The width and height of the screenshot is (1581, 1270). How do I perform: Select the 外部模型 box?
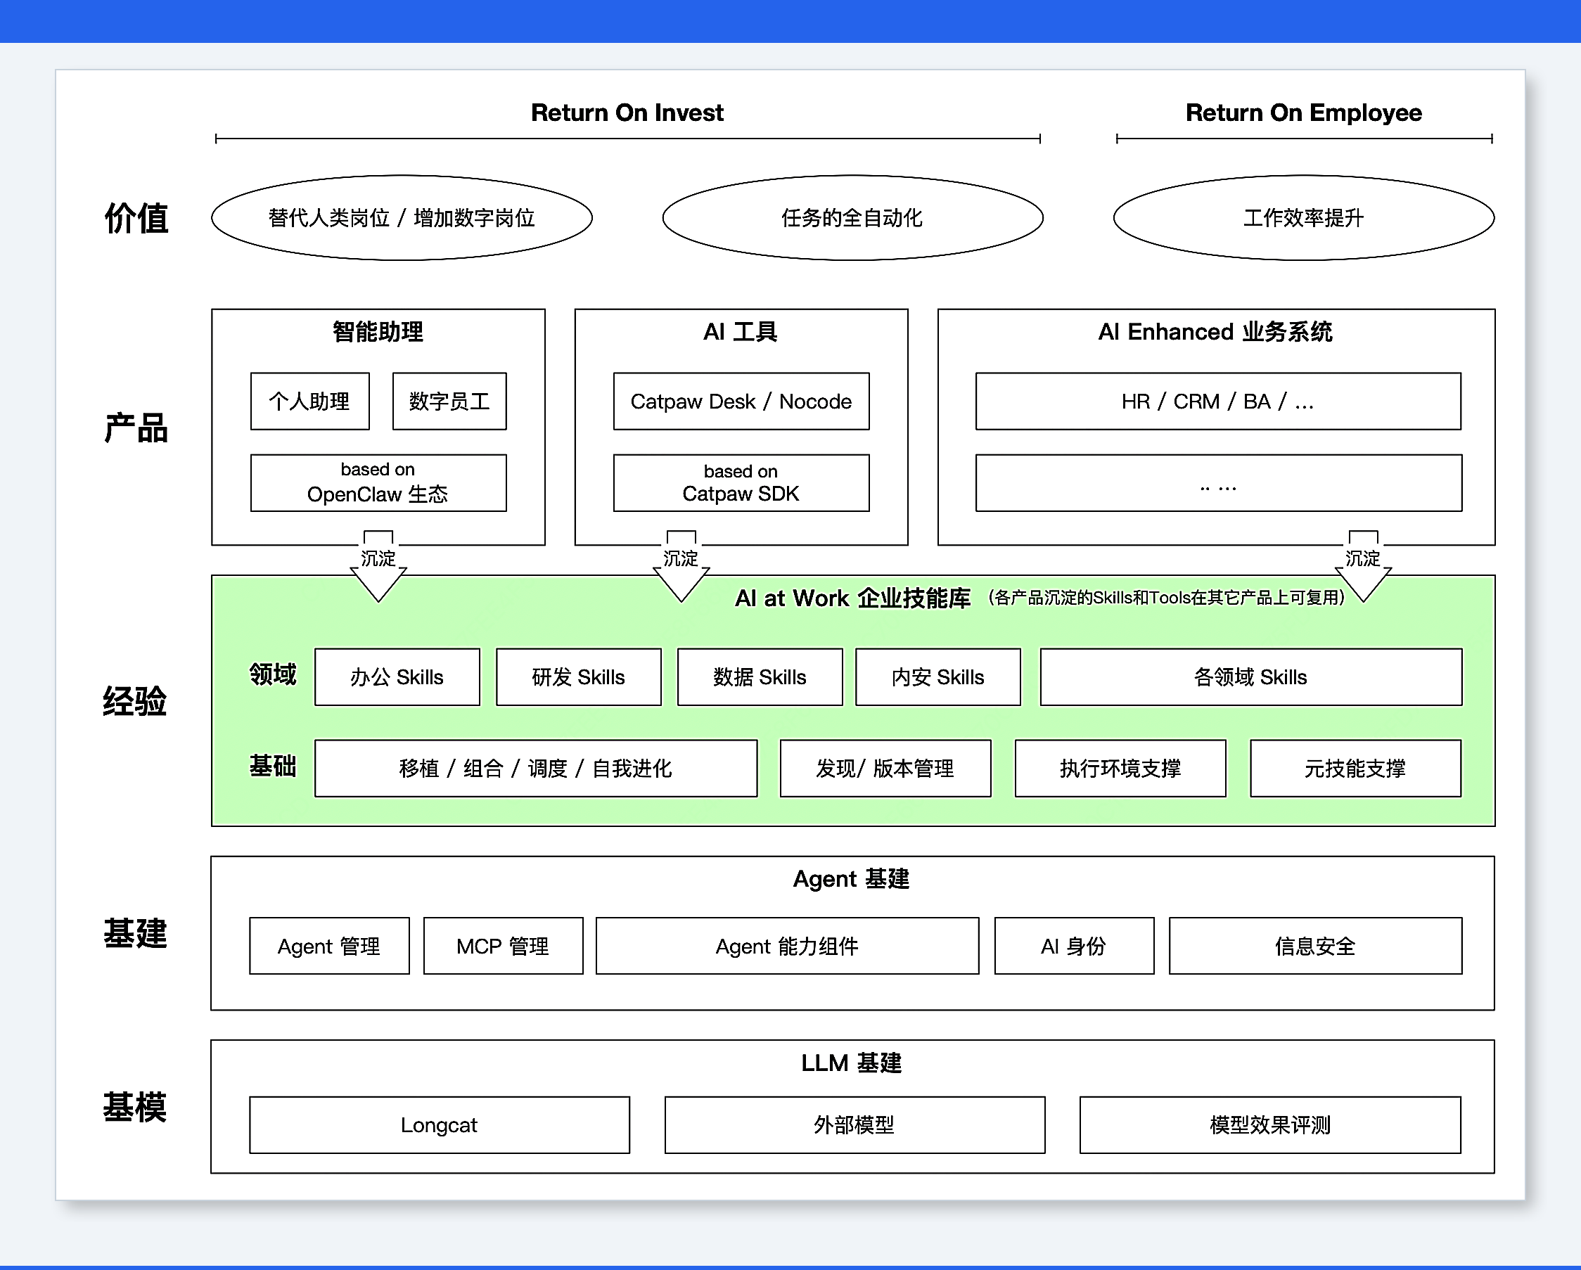[854, 1125]
